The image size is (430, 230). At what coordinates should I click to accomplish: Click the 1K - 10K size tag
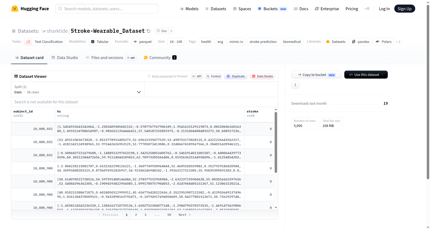click(176, 42)
